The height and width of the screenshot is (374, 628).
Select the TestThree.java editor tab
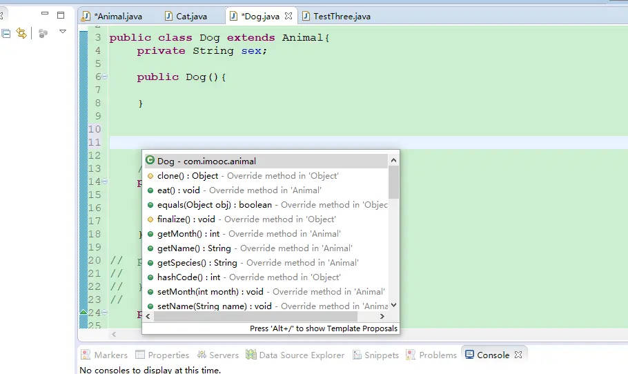(341, 16)
